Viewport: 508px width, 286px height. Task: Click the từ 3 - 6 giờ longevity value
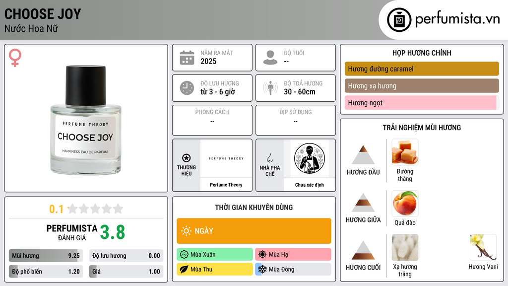coord(218,92)
